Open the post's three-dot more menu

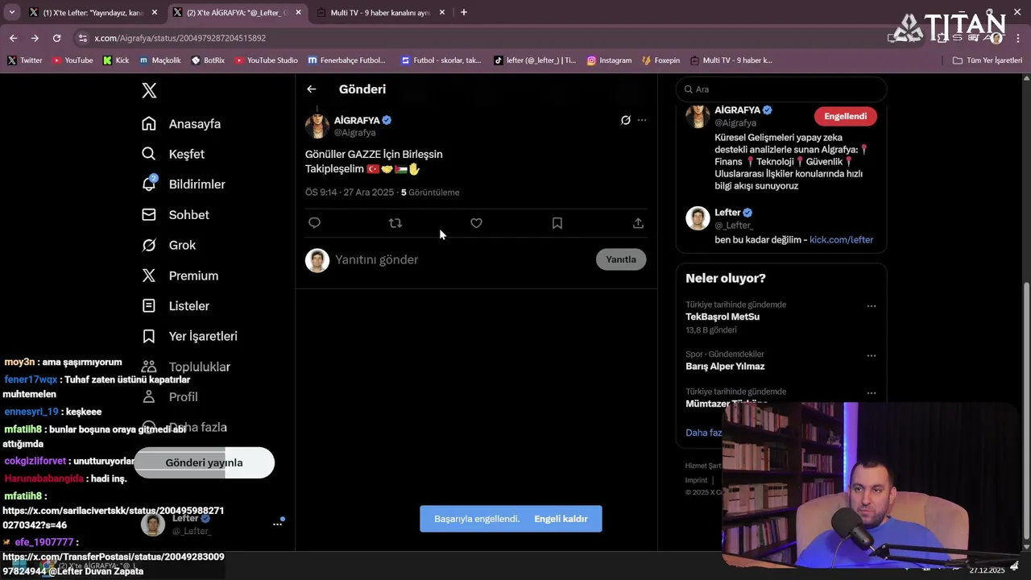[x=642, y=120]
